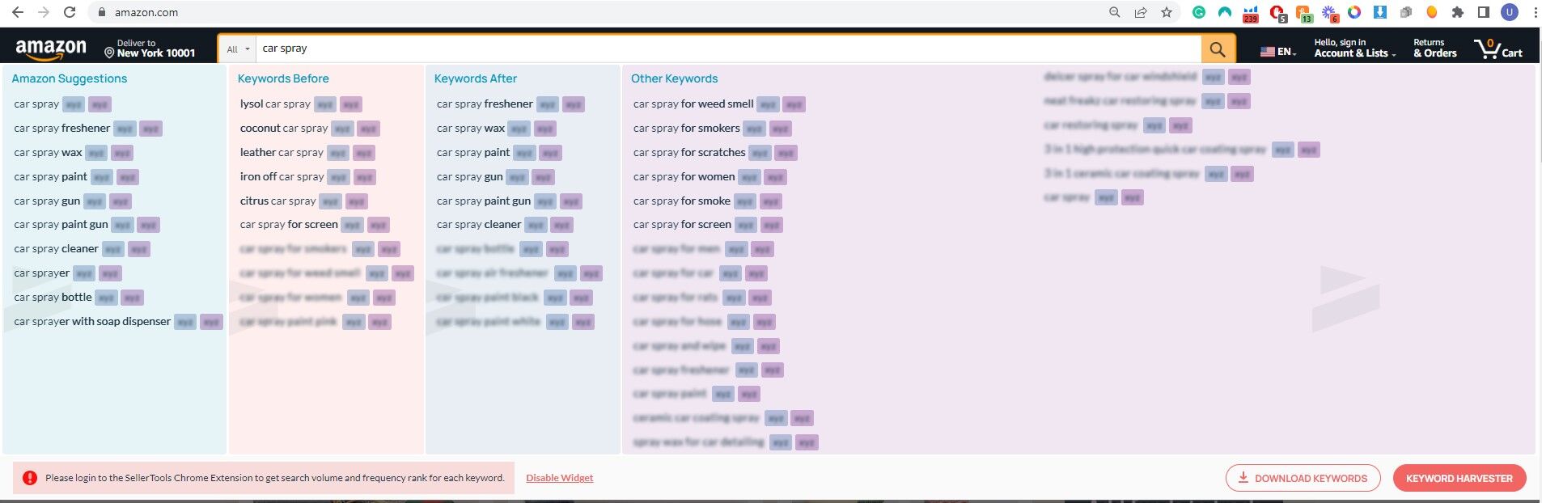Open the blue bar-chart extension showing 239
The height and width of the screenshot is (503, 1542).
point(1251,13)
